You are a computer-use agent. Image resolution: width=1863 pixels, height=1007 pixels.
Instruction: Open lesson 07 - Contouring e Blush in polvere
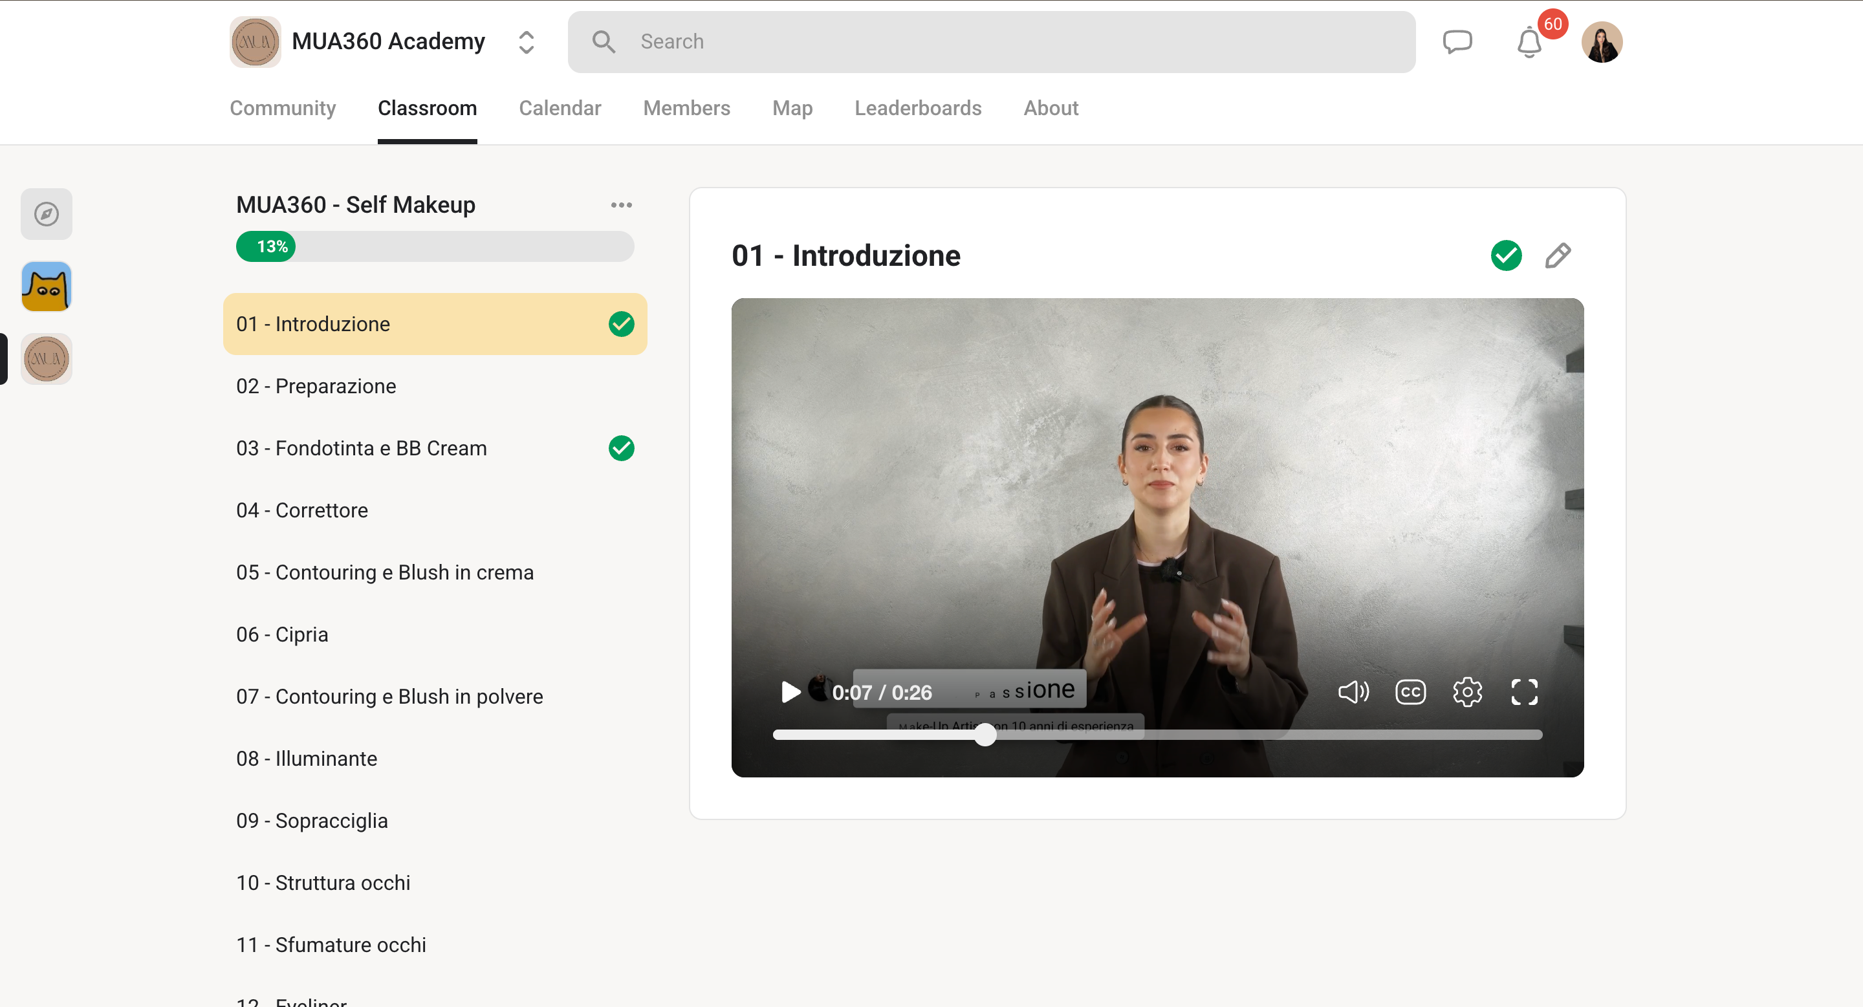point(435,697)
